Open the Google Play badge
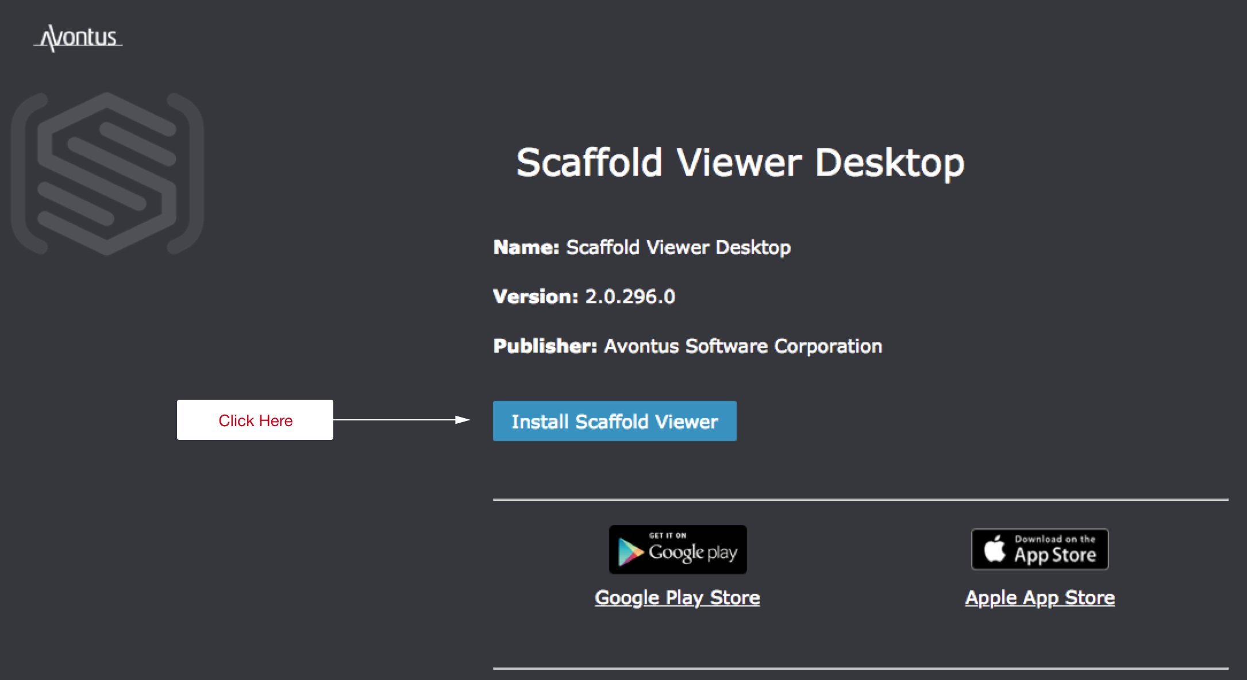This screenshot has height=680, width=1247. 678,550
